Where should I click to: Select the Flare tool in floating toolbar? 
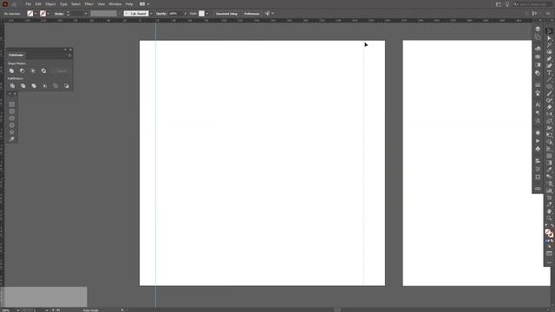tap(11, 139)
